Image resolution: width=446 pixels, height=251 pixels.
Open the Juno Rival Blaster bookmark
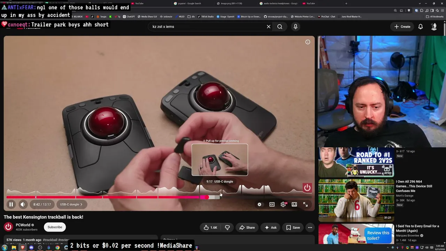pyautogui.click(x=349, y=16)
